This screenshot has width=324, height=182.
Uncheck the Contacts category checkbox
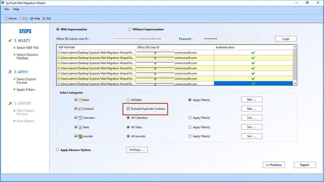point(75,109)
